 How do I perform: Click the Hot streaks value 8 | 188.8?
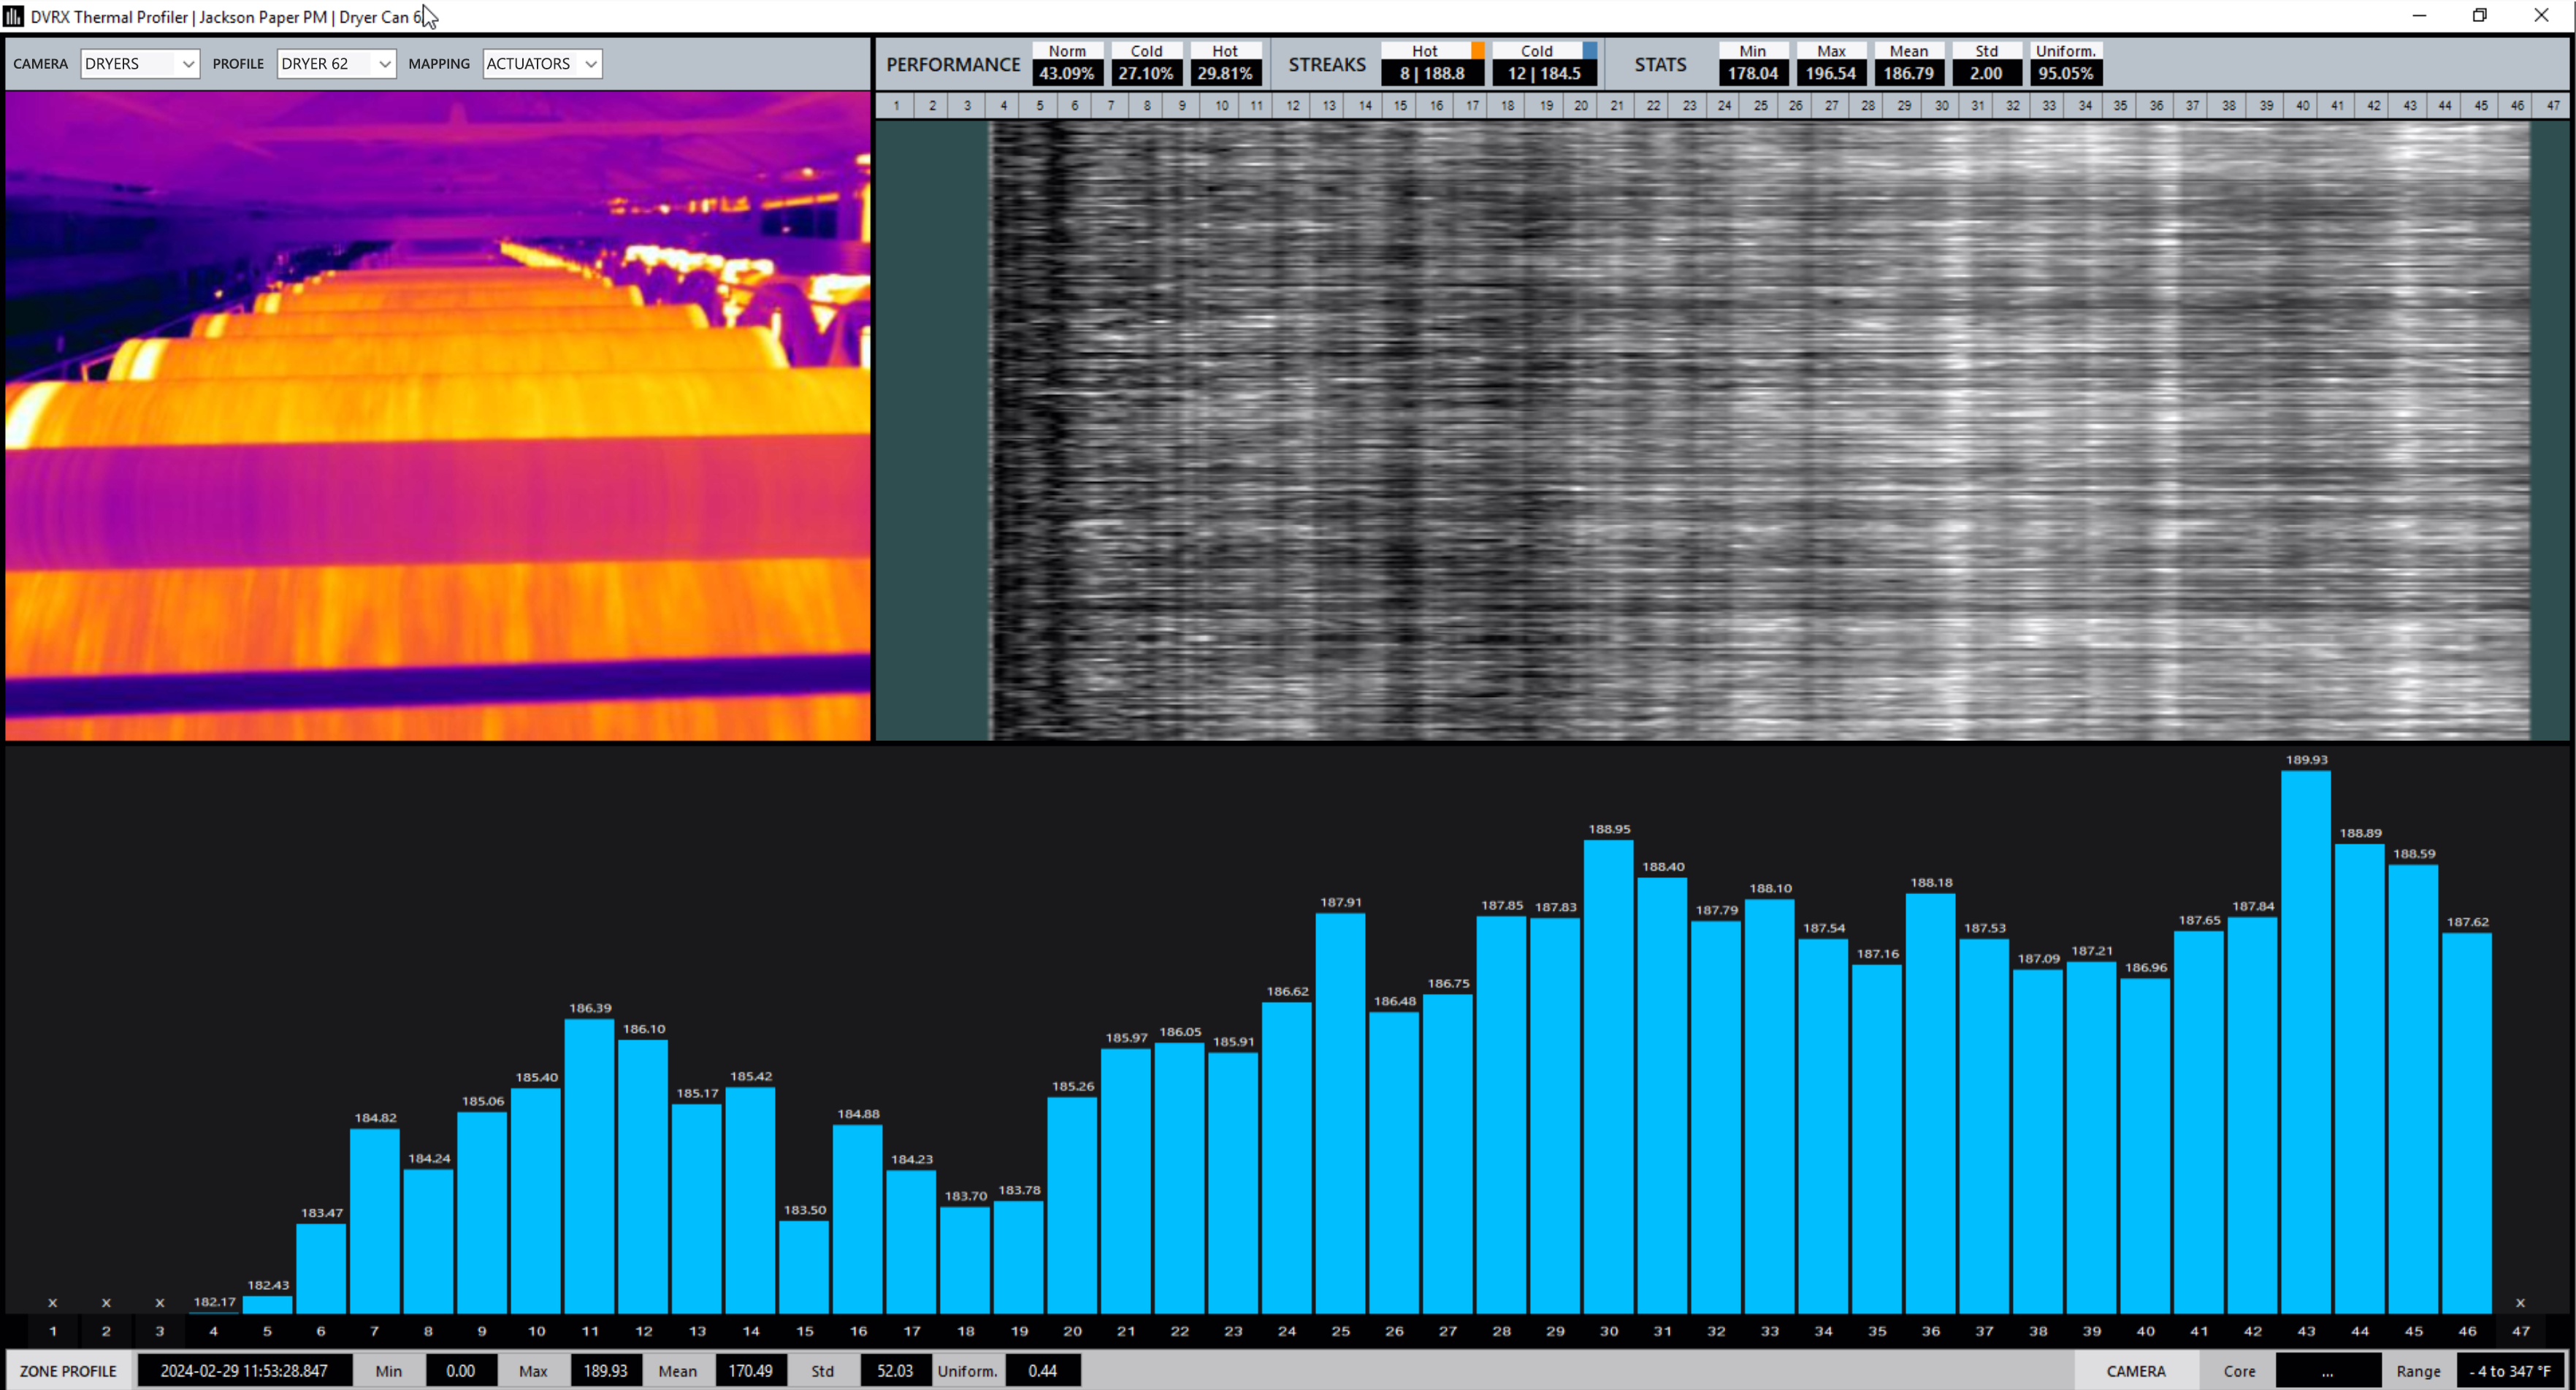(1432, 73)
